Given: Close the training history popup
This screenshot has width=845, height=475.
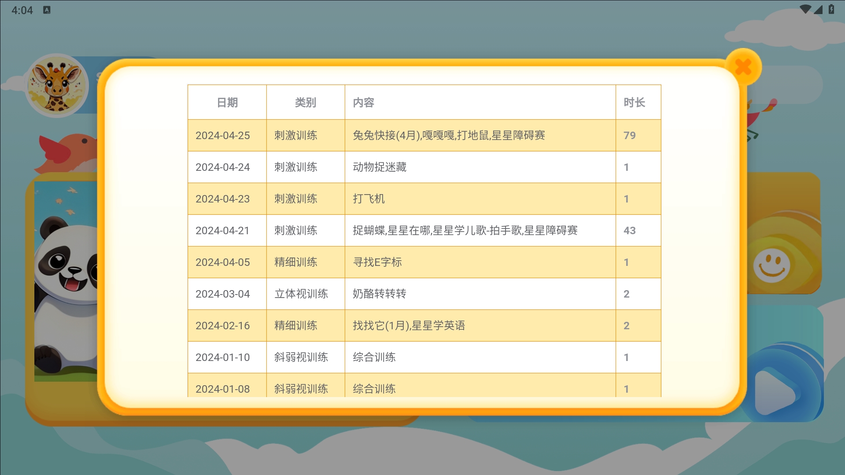Looking at the screenshot, I should click(743, 67).
